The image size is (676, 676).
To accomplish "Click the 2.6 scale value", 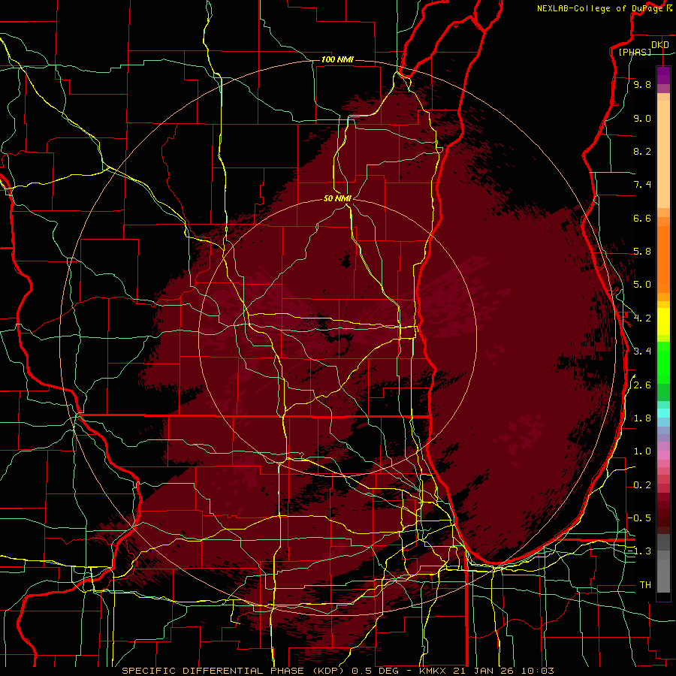I will click(642, 385).
